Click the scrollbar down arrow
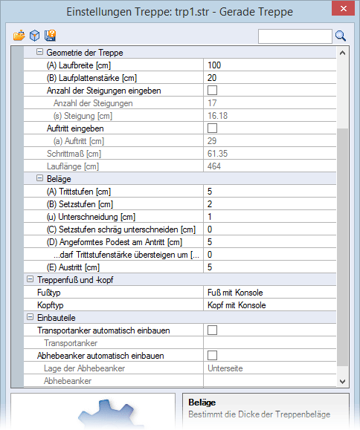 coord(342,381)
